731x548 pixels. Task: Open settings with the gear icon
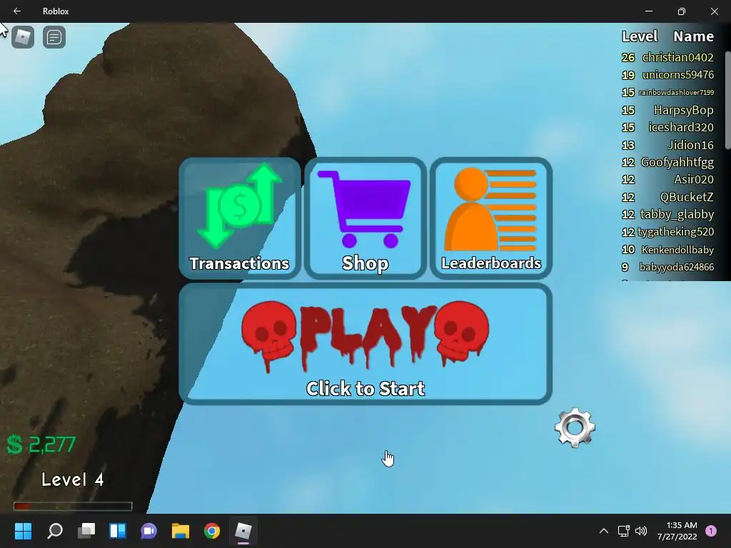click(x=575, y=428)
